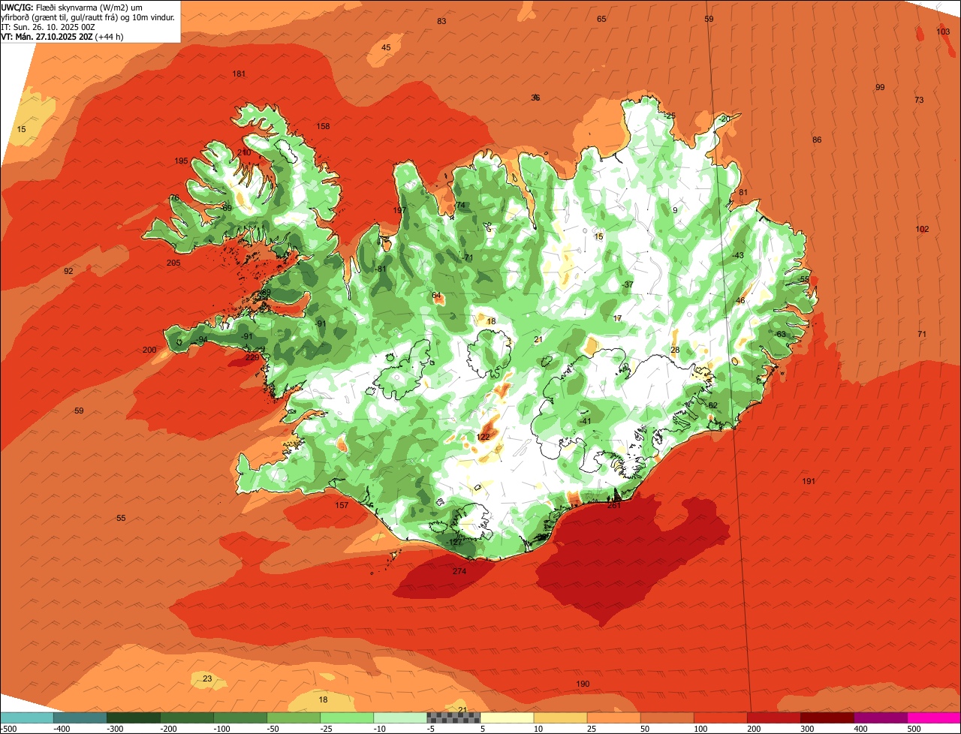The width and height of the screenshot is (961, 734).
Task: Click the 10 to 25 yellow-orange legend swatch
Action: (560, 717)
